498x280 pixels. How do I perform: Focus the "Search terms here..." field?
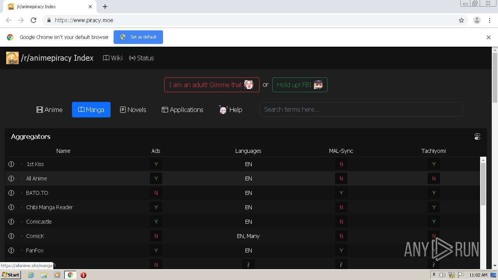(x=361, y=109)
